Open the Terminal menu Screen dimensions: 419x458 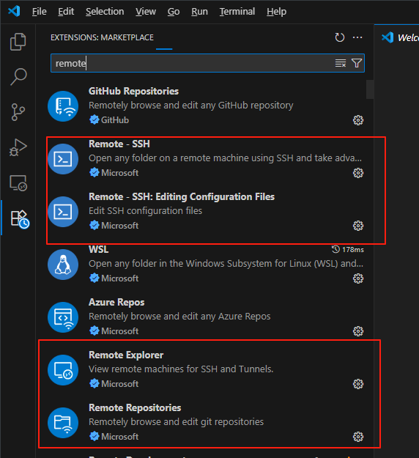[x=237, y=12]
